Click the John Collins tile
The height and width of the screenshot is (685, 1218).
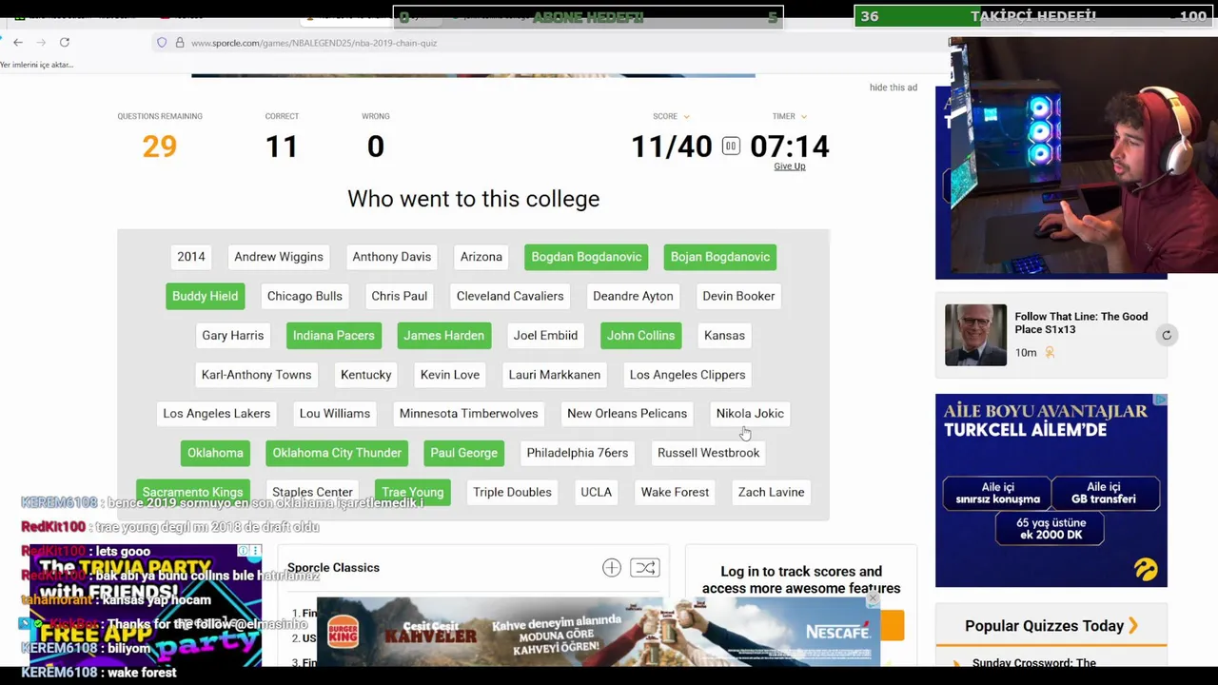[641, 335]
